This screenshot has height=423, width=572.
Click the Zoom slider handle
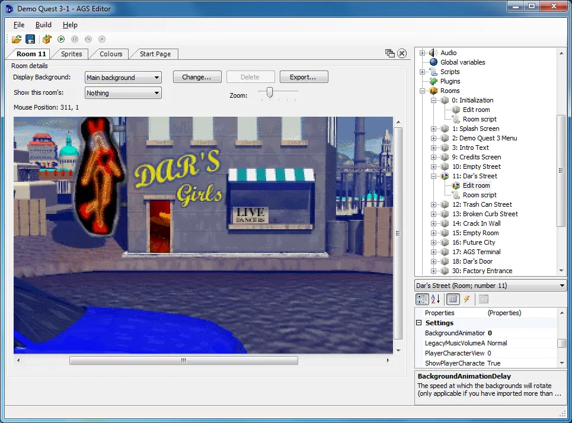[x=270, y=92]
